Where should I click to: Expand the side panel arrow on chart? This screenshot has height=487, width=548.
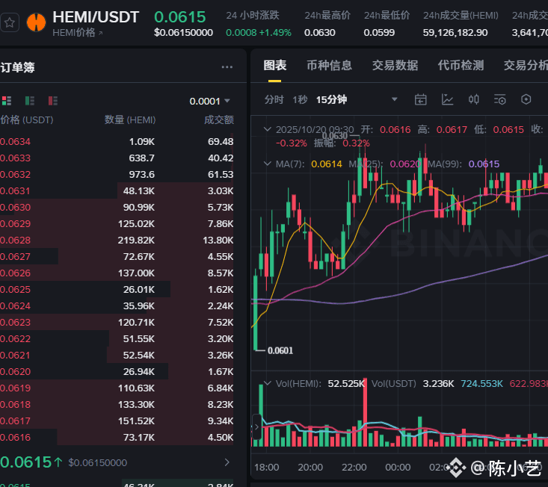click(x=256, y=426)
